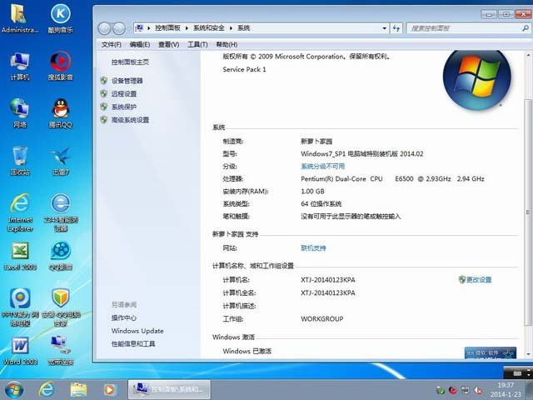Click 系统分级不可用 link
This screenshot has height=400, width=533.
coord(322,167)
